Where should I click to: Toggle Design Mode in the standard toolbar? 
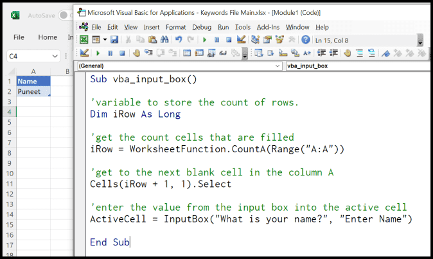point(241,40)
